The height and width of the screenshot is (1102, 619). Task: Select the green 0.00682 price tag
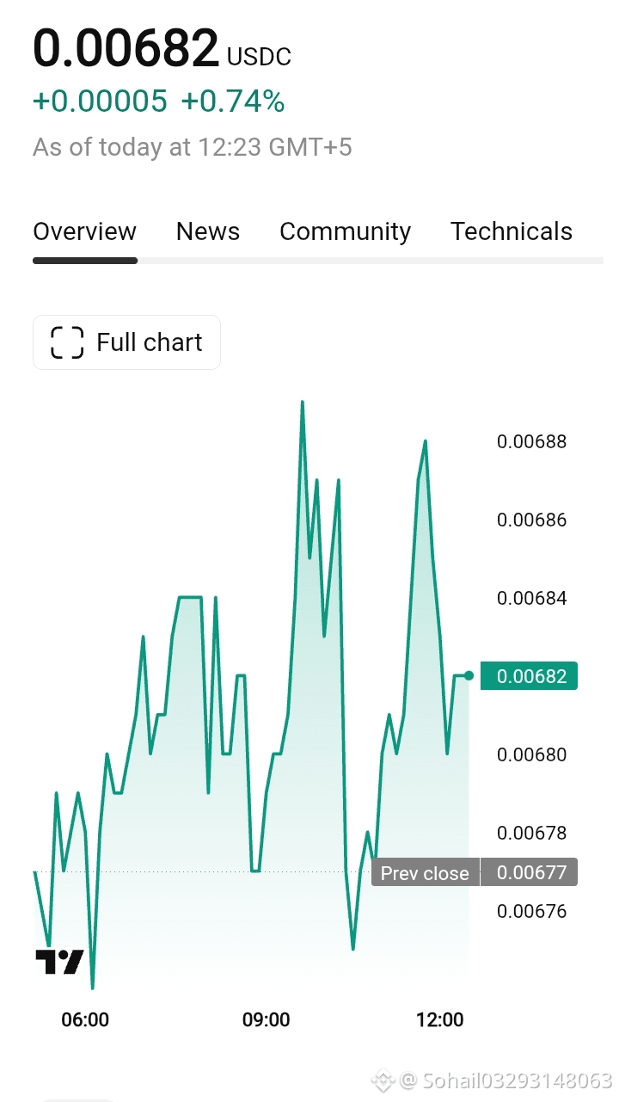(x=529, y=676)
